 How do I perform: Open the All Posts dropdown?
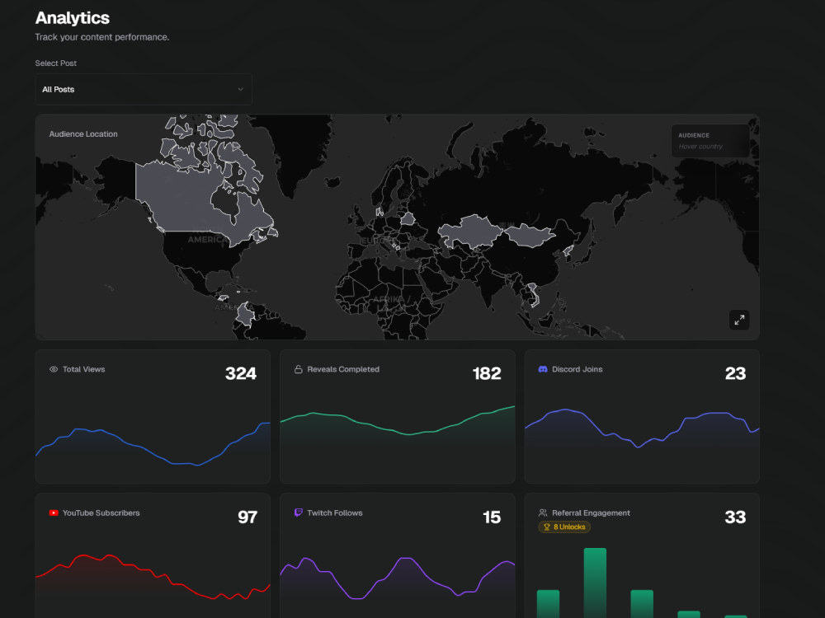click(143, 89)
